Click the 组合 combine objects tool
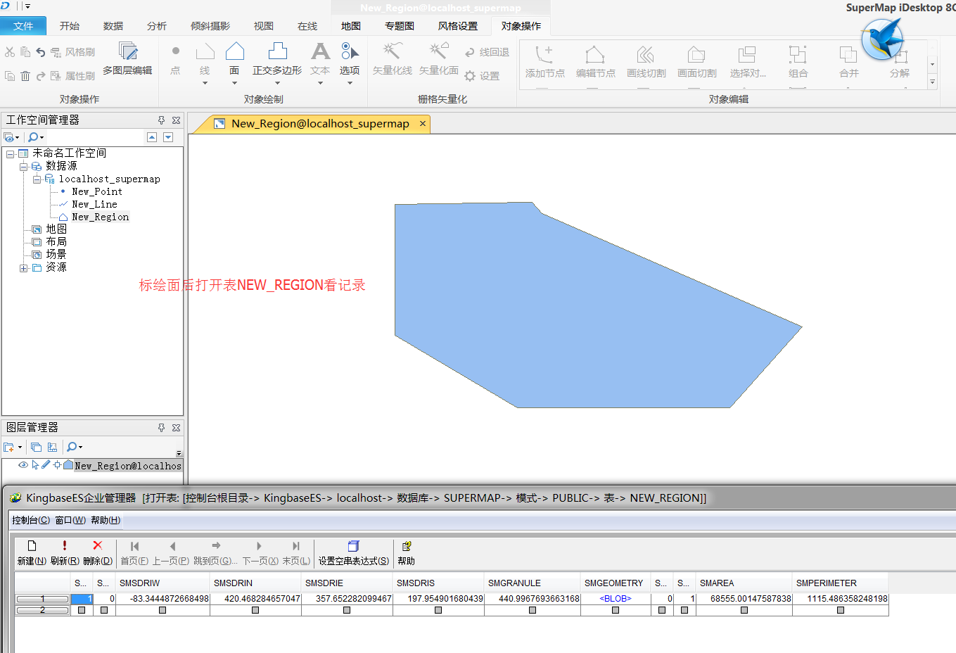 click(798, 62)
